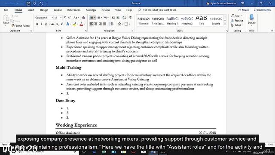This screenshot has height=155, width=275.
Task: Open the Find dropdown arrow
Action: click(x=242, y=16)
